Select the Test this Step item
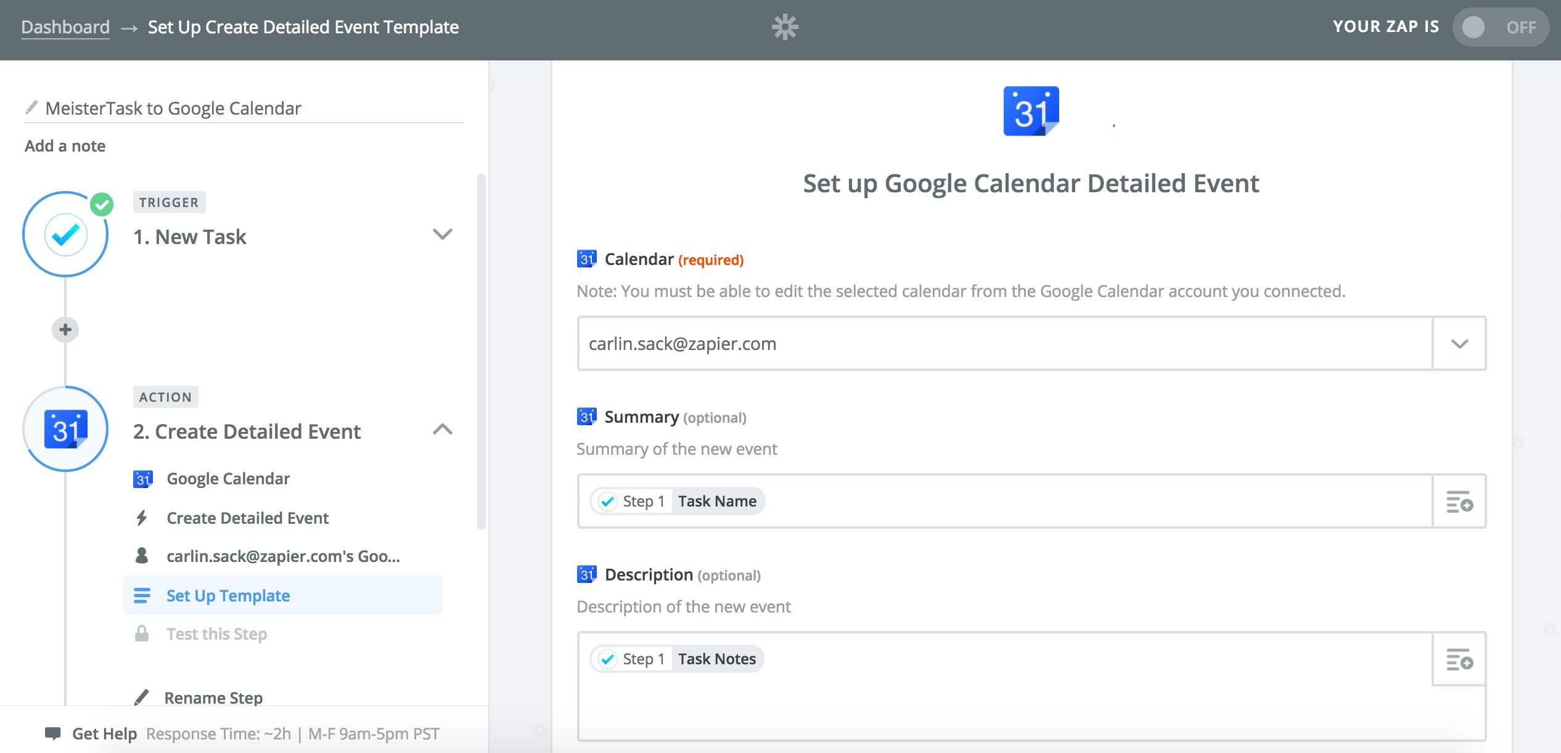The width and height of the screenshot is (1561, 753). point(216,633)
